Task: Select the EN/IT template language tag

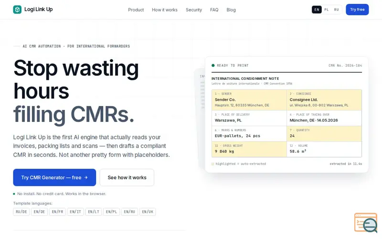Action: 75,212
